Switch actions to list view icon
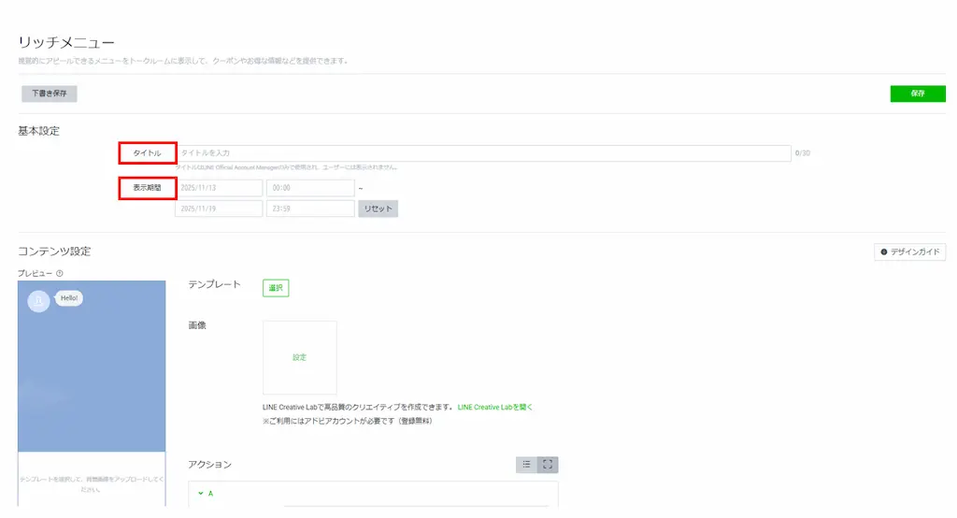The width and height of the screenshot is (957, 518). pyautogui.click(x=526, y=465)
